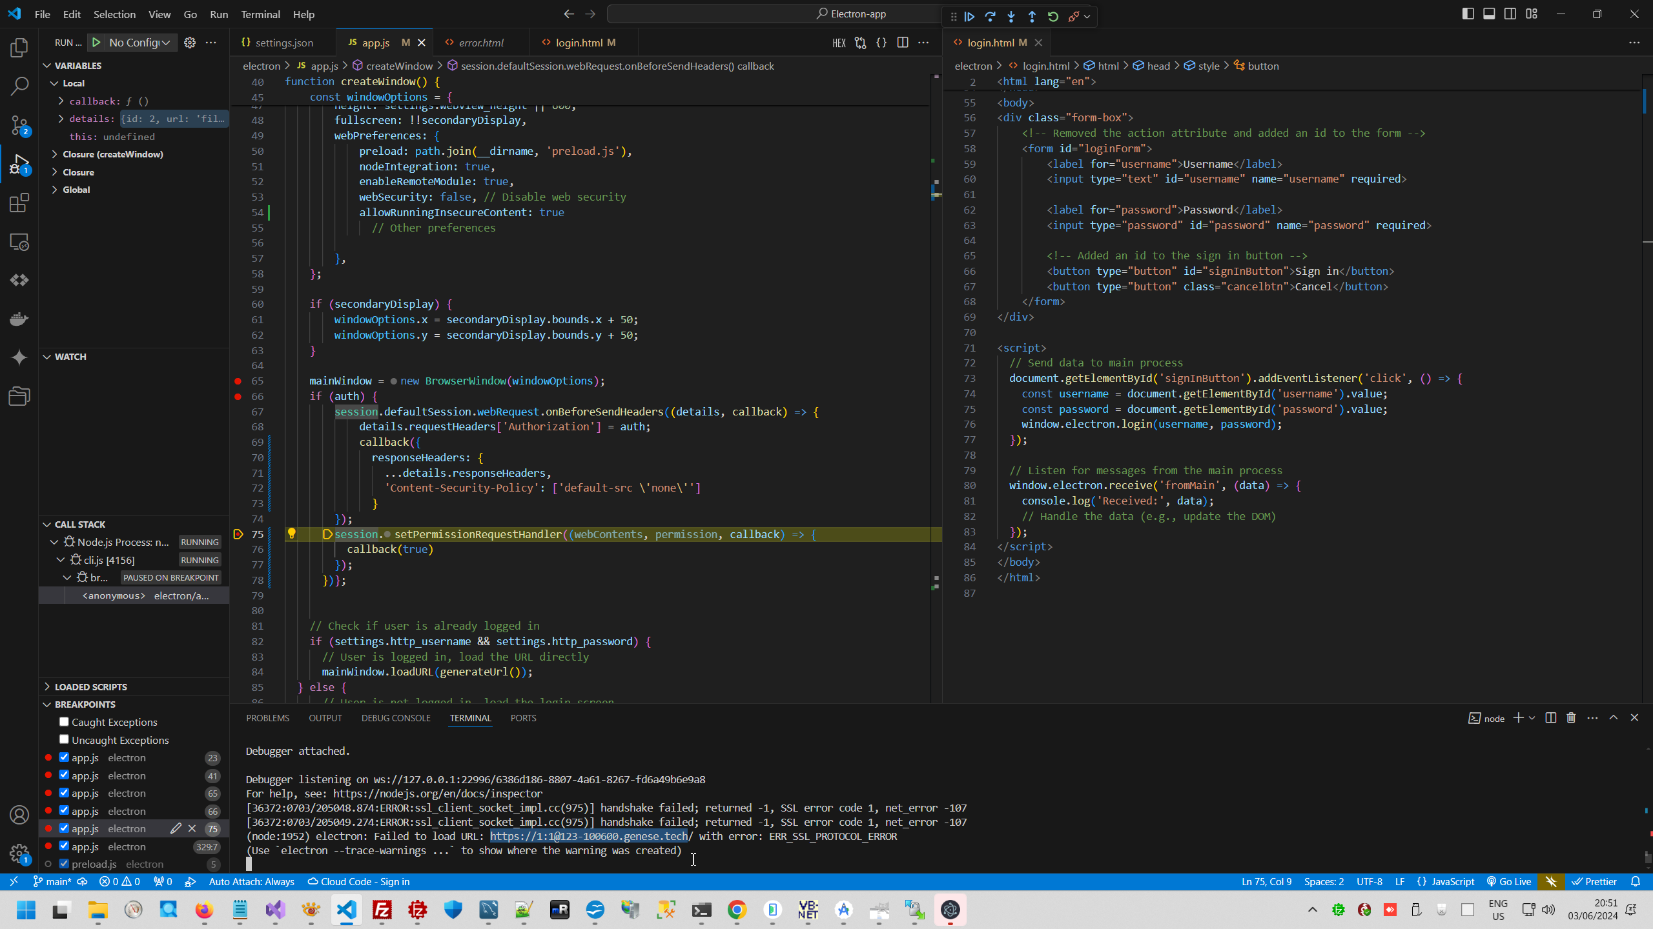
Task: Click the Split Editor Right icon
Action: point(903,43)
